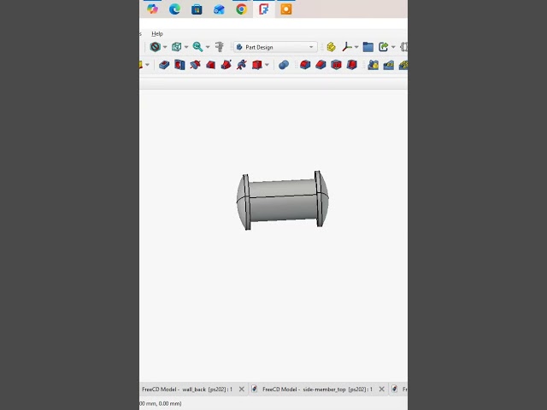
Task: Open the Part Design workbench selector
Action: [275, 47]
